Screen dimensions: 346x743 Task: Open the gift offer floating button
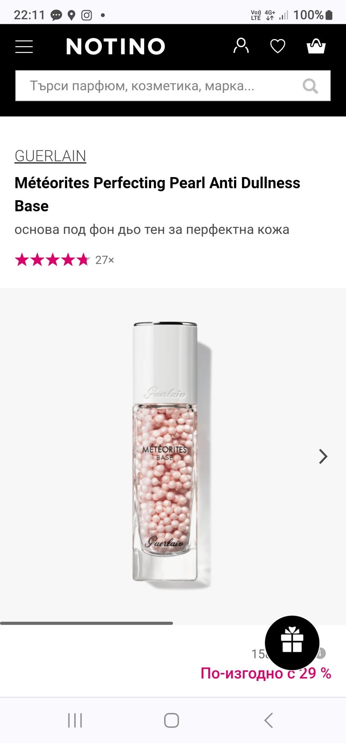(x=292, y=643)
